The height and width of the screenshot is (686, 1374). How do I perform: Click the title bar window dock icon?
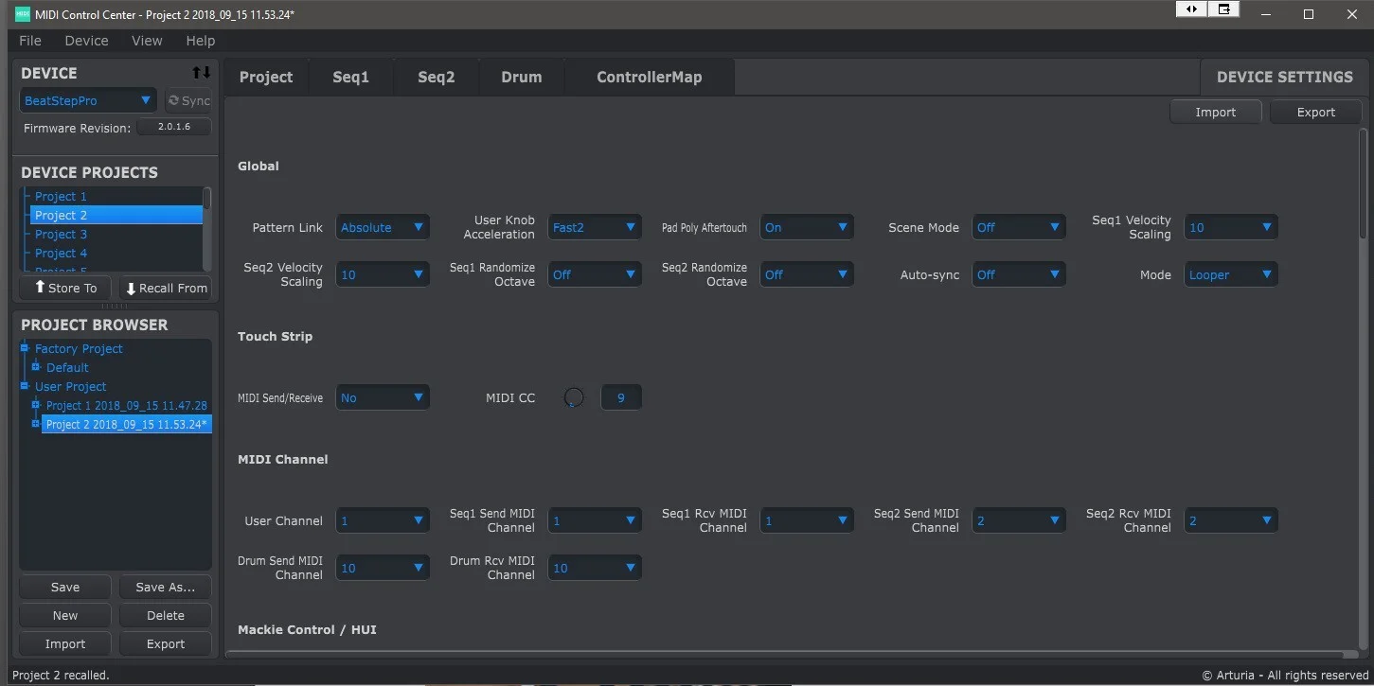pos(1223,9)
